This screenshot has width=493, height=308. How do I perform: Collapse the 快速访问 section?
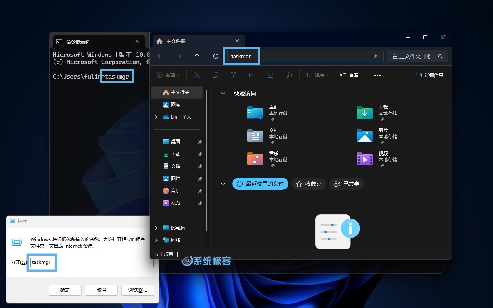(223, 94)
